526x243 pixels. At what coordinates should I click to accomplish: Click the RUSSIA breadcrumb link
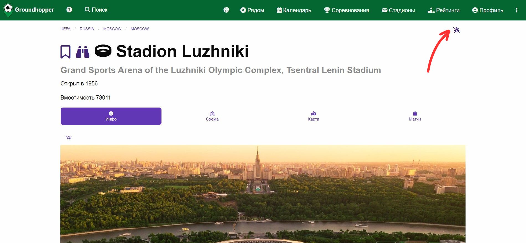point(87,29)
